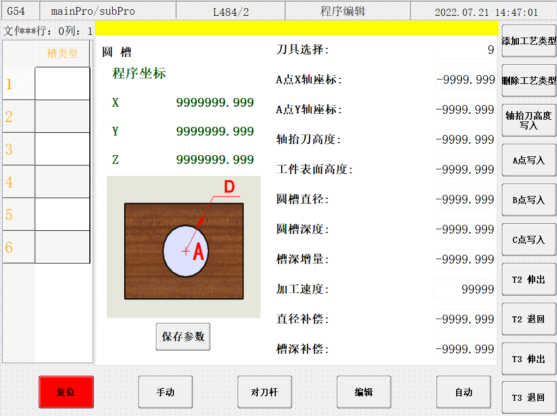Screen dimensions: 557x416
Task: Click 轴抬刀高度写入 button
Action: (529, 120)
